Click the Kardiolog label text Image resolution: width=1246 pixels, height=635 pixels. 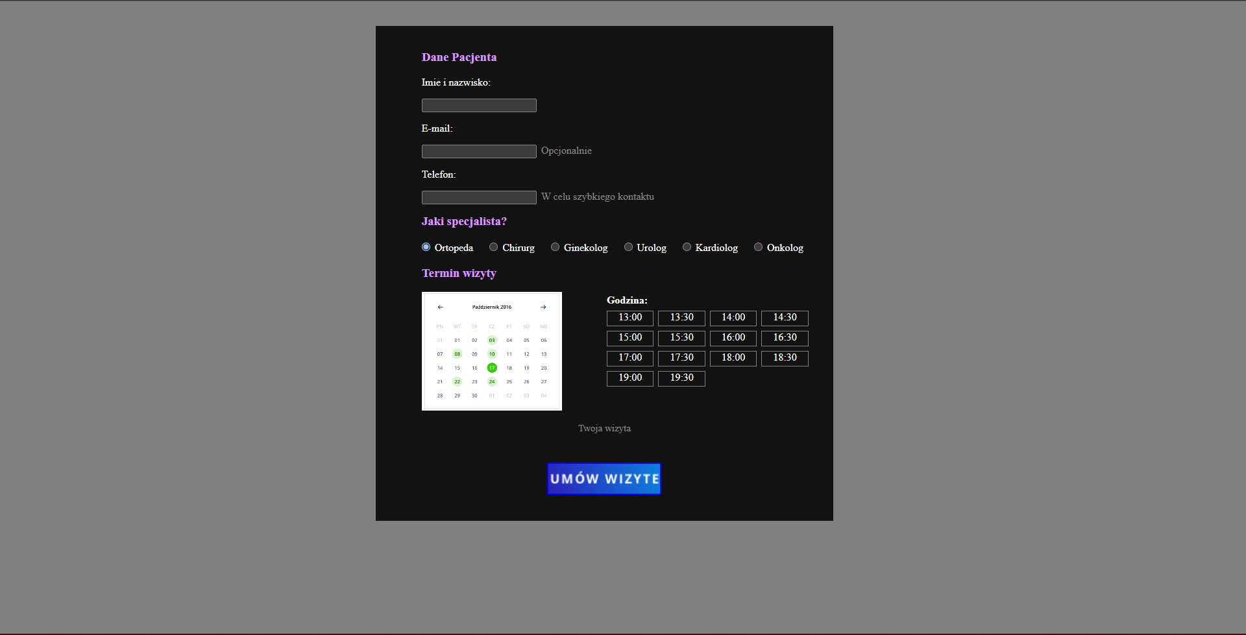coord(716,248)
